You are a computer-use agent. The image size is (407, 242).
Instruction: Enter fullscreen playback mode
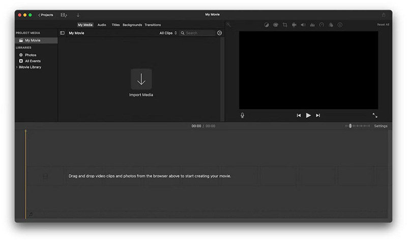[375, 116]
